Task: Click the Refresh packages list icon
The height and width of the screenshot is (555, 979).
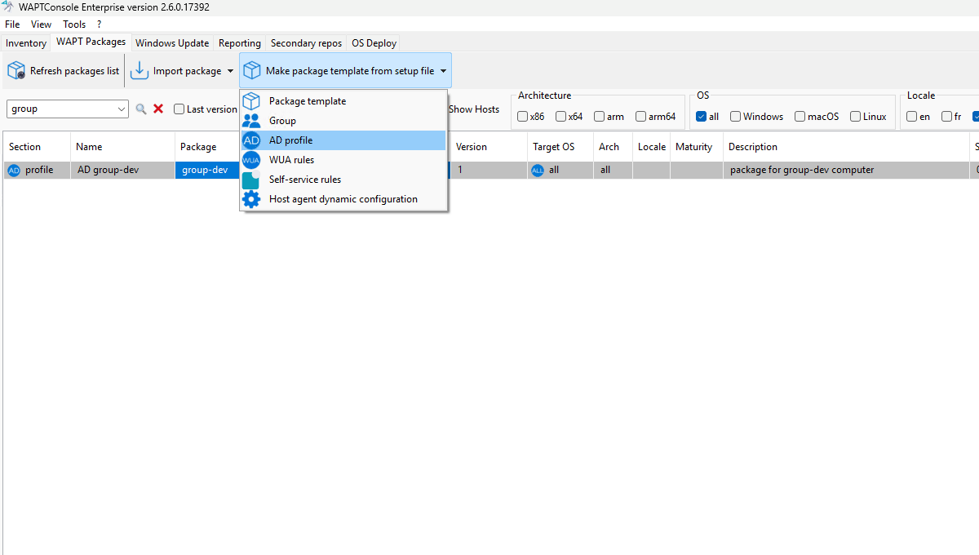Action: tap(16, 71)
